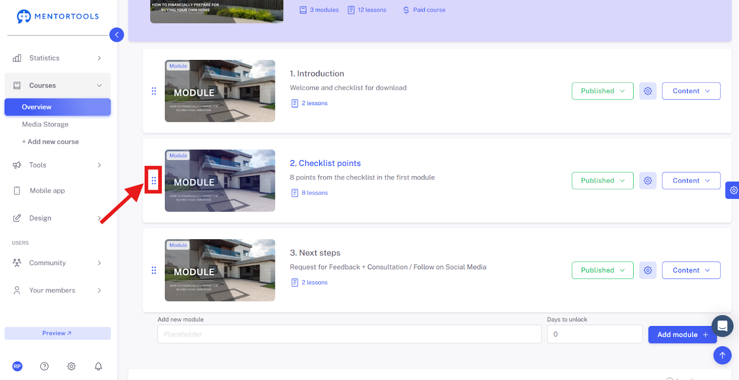Click the Statistics bar chart icon

coord(17,58)
